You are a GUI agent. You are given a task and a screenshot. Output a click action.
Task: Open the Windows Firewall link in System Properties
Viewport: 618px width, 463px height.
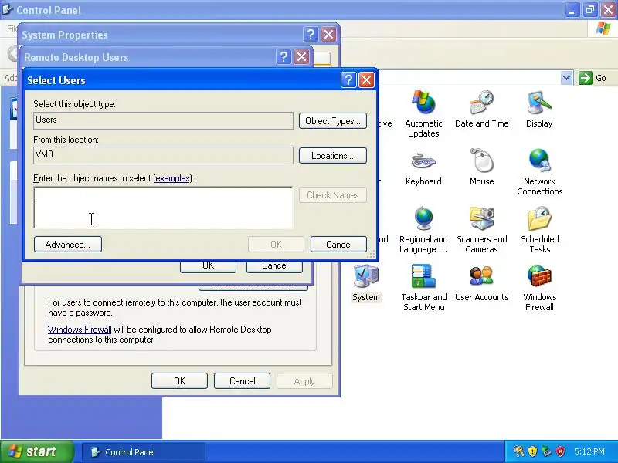click(x=80, y=330)
